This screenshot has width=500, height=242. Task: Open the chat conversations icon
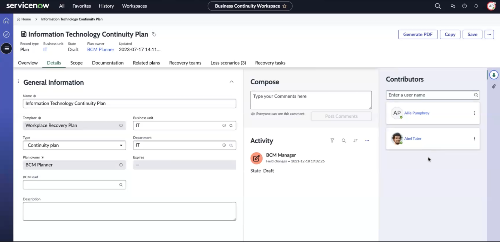[453, 6]
